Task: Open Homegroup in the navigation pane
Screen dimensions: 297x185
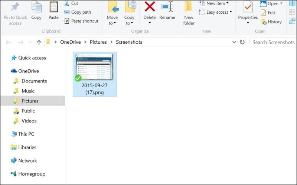Action: (x=28, y=174)
